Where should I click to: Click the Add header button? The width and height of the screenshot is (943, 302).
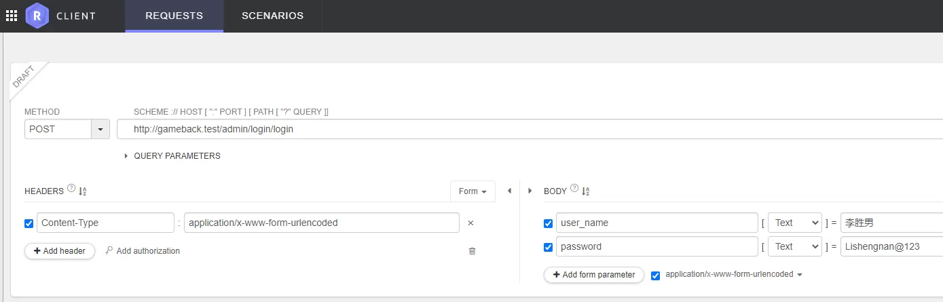pos(60,251)
